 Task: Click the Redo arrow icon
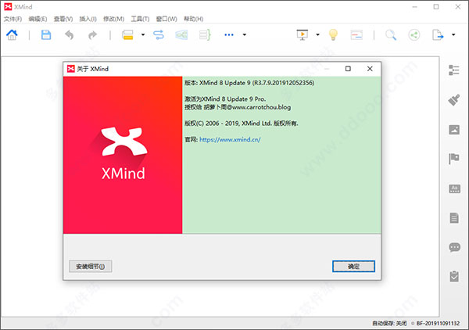[x=92, y=34]
